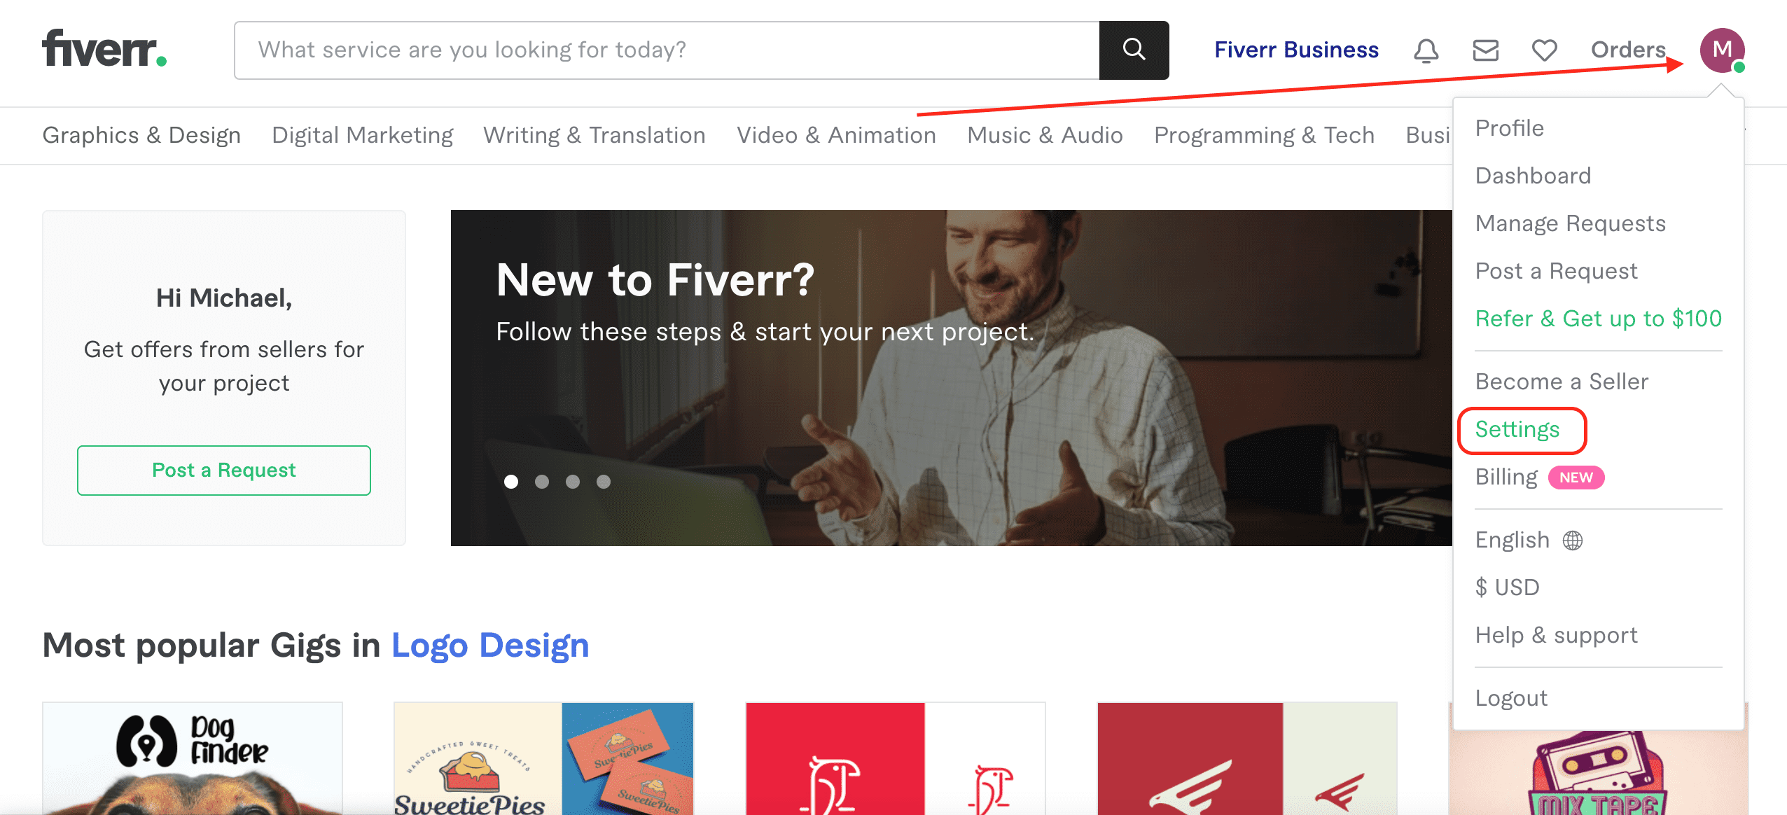
Task: Open the $ USD currency selector
Action: click(1507, 587)
